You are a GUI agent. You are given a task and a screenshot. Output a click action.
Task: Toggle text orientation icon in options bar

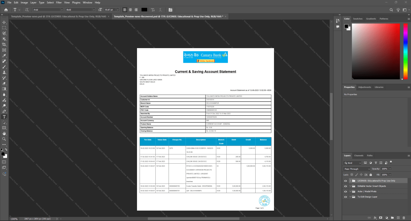(27, 10)
